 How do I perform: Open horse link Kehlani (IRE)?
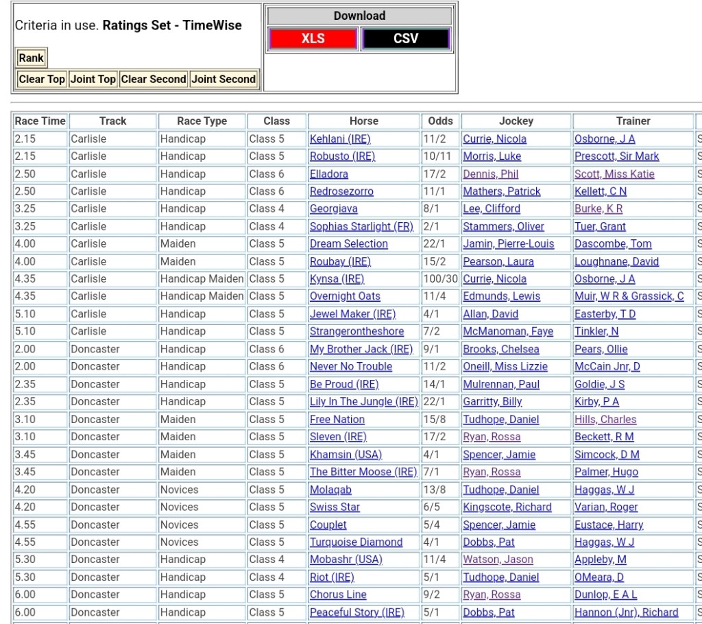point(339,139)
